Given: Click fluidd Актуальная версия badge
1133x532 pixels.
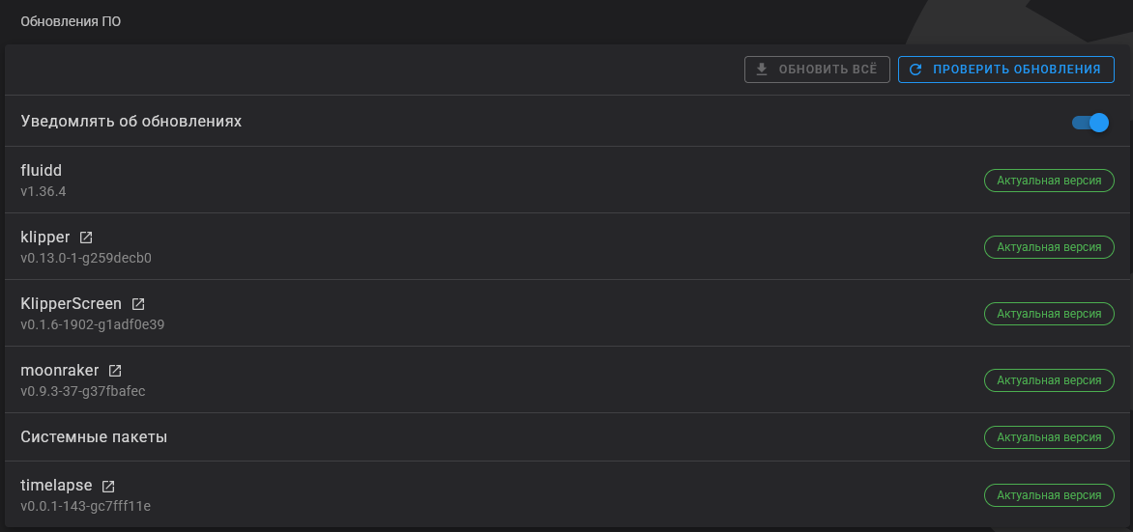Looking at the screenshot, I should [x=1049, y=181].
